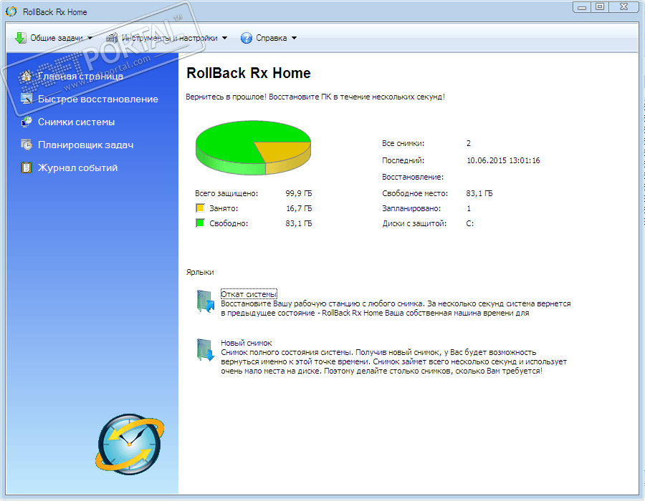The width and height of the screenshot is (645, 501).
Task: Click the disk usage pie chart
Action: click(x=253, y=148)
